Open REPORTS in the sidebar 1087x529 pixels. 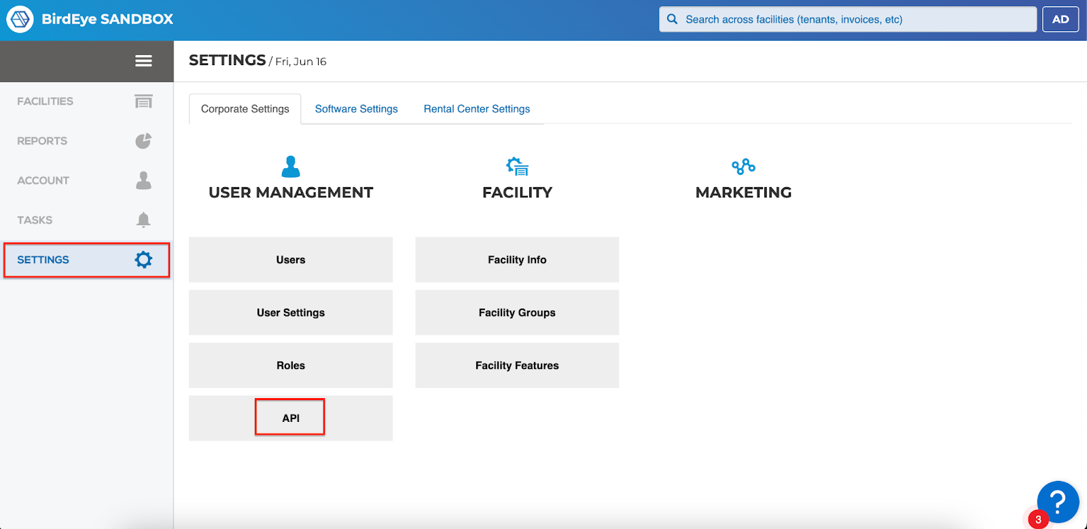pos(86,141)
